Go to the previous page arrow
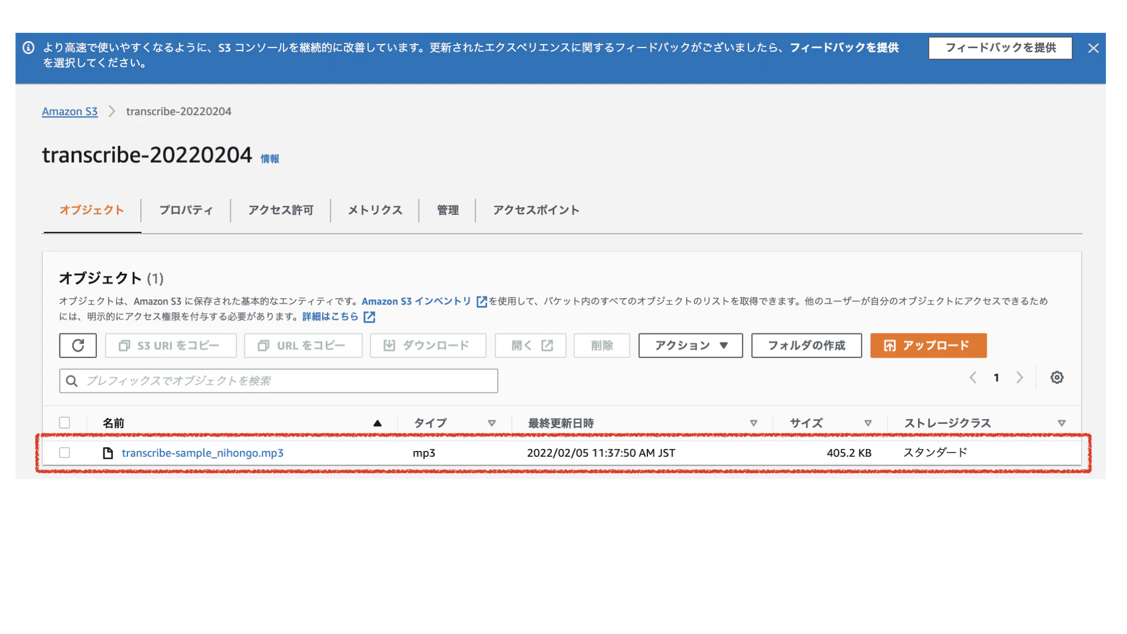1127x634 pixels. (973, 377)
